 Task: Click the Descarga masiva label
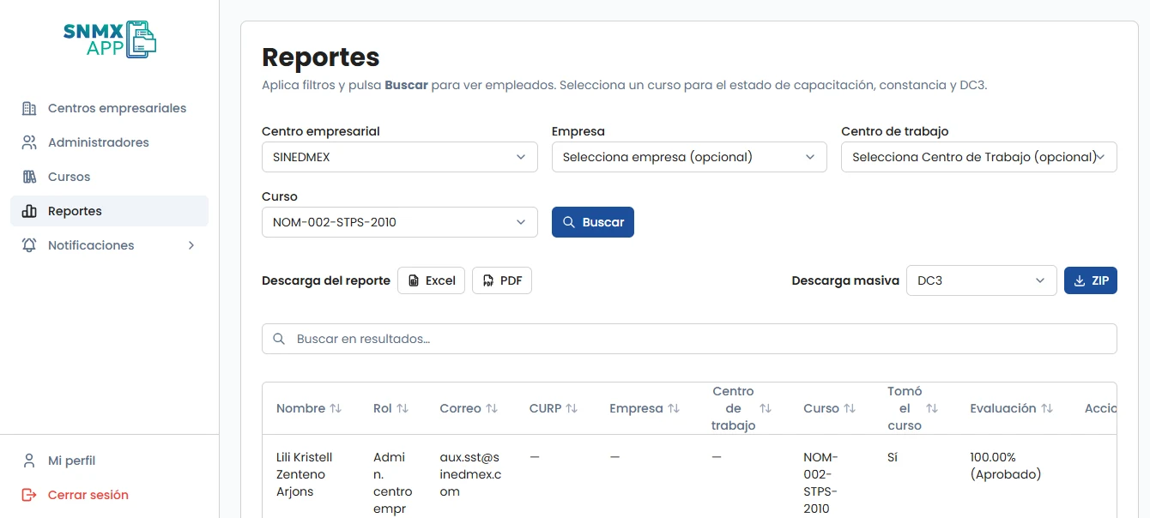point(845,280)
